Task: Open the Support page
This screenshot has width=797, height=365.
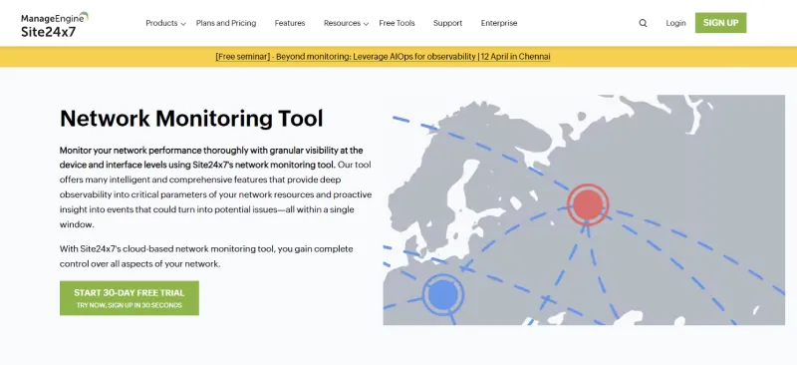Action: coord(447,23)
